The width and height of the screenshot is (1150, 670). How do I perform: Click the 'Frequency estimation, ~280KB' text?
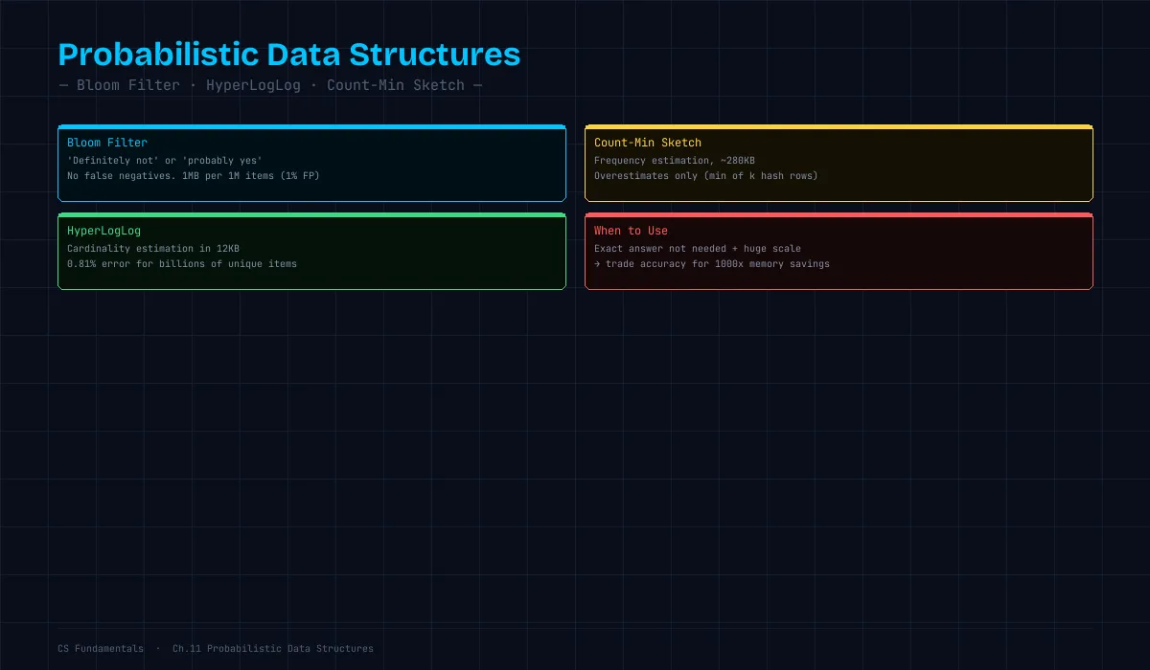[675, 161]
